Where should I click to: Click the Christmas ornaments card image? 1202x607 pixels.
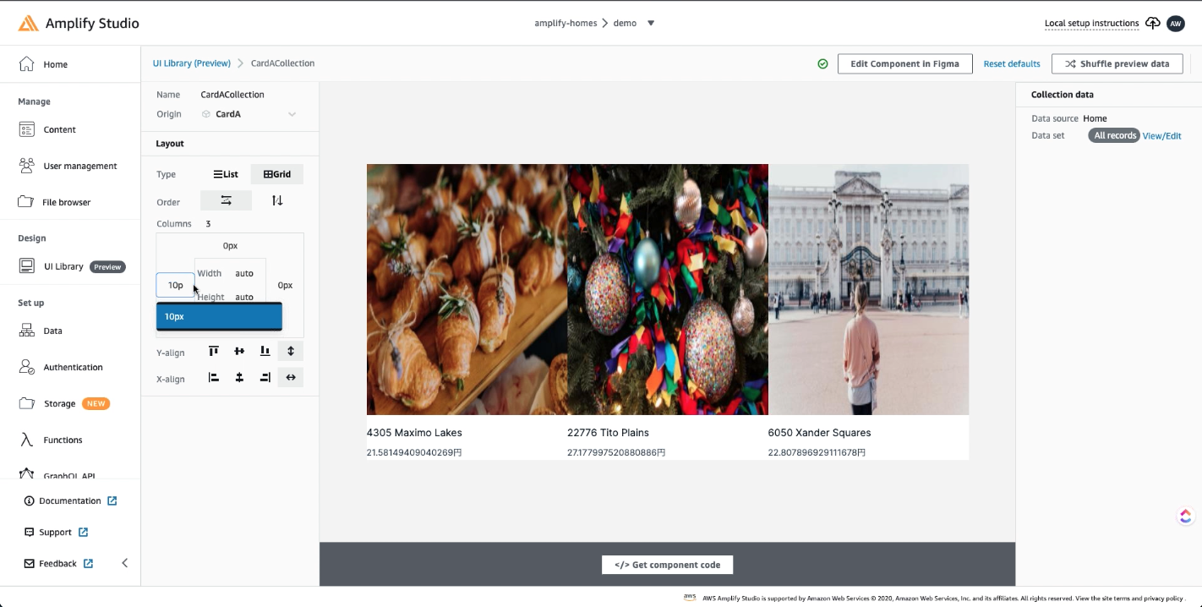(668, 289)
